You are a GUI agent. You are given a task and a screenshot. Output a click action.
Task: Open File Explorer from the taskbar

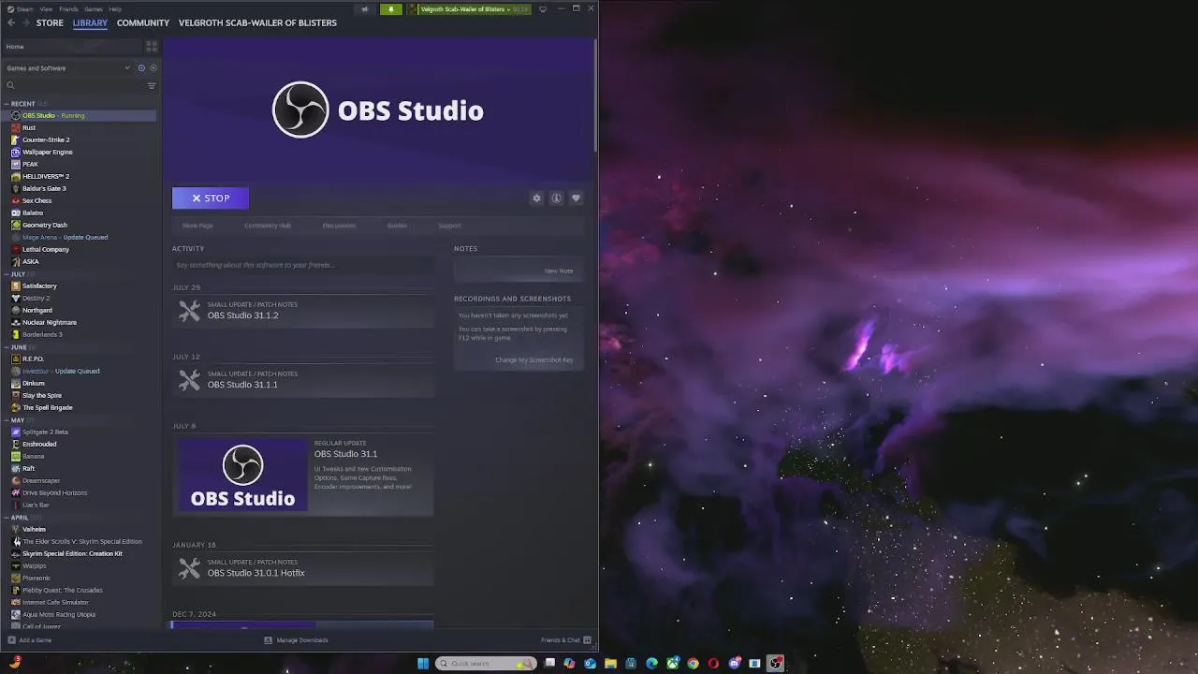[610, 664]
